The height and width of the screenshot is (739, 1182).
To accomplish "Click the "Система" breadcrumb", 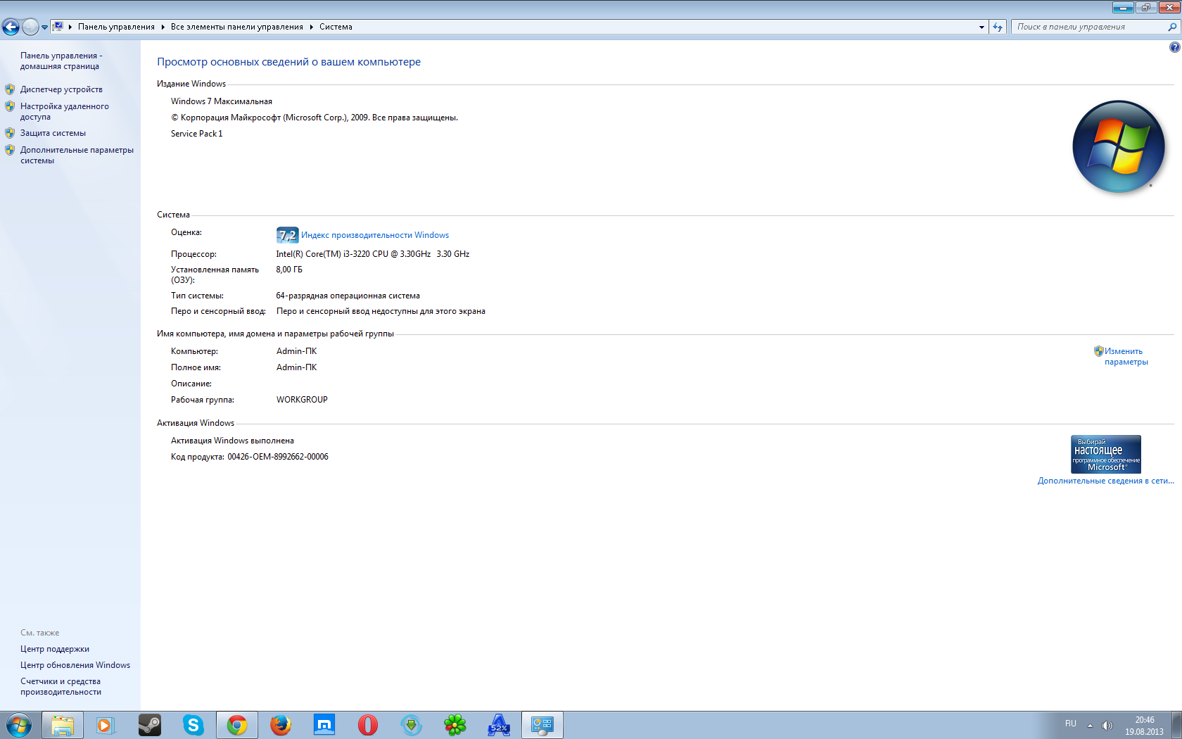I will 336,27.
